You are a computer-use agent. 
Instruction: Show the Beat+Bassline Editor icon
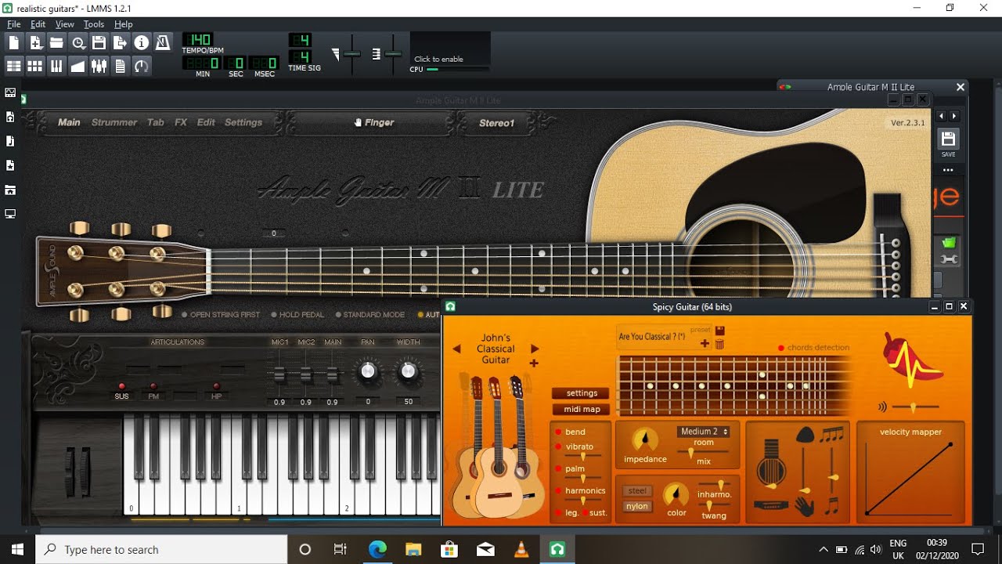click(x=35, y=67)
